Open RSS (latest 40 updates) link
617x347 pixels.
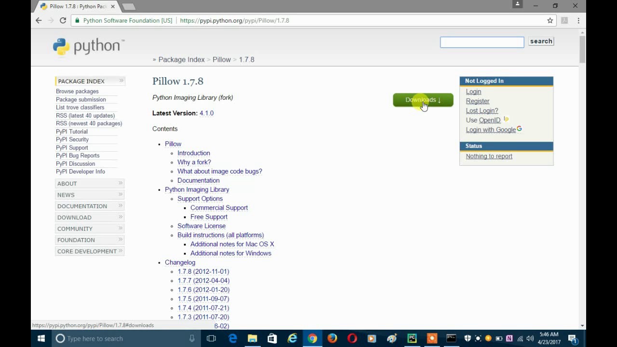tap(85, 115)
